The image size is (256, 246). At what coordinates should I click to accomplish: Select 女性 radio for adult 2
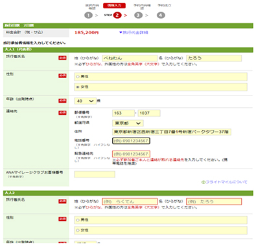click(x=78, y=231)
